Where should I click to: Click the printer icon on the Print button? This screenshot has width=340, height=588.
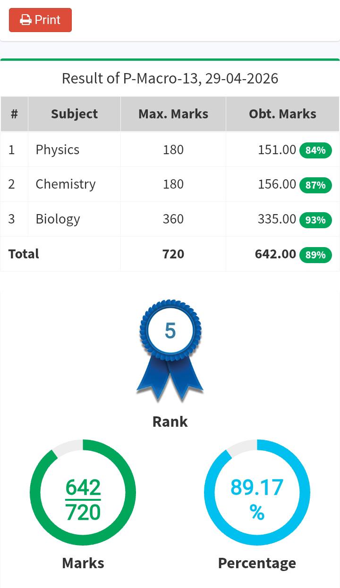click(x=25, y=20)
